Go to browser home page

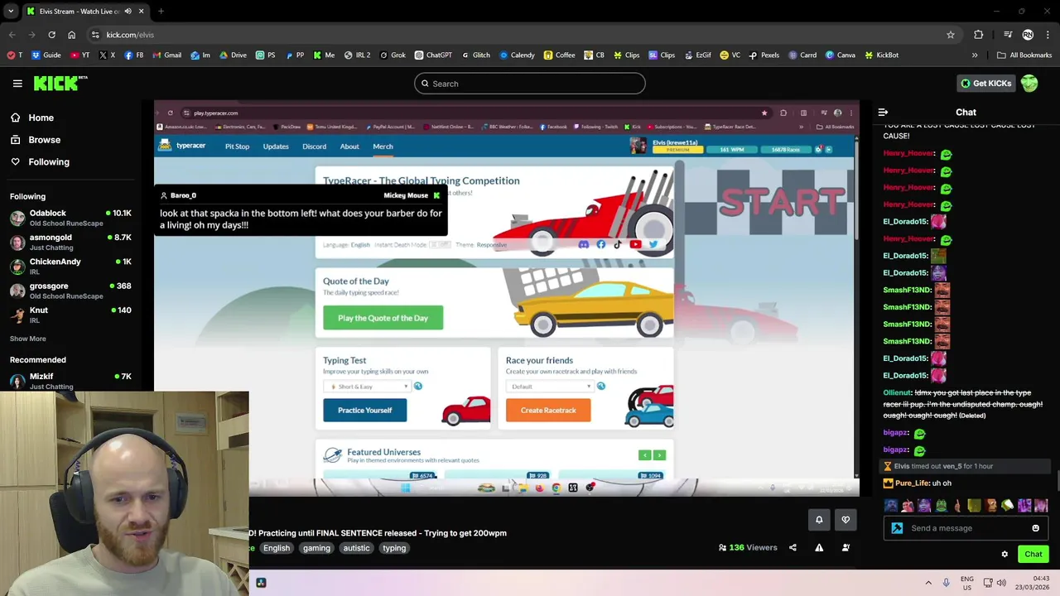tap(71, 35)
